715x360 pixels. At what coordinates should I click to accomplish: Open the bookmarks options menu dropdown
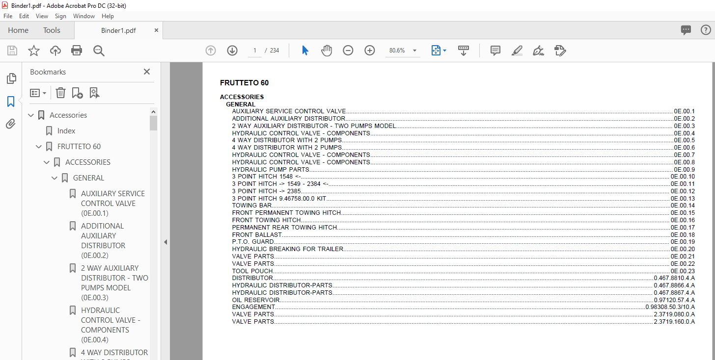pos(38,93)
